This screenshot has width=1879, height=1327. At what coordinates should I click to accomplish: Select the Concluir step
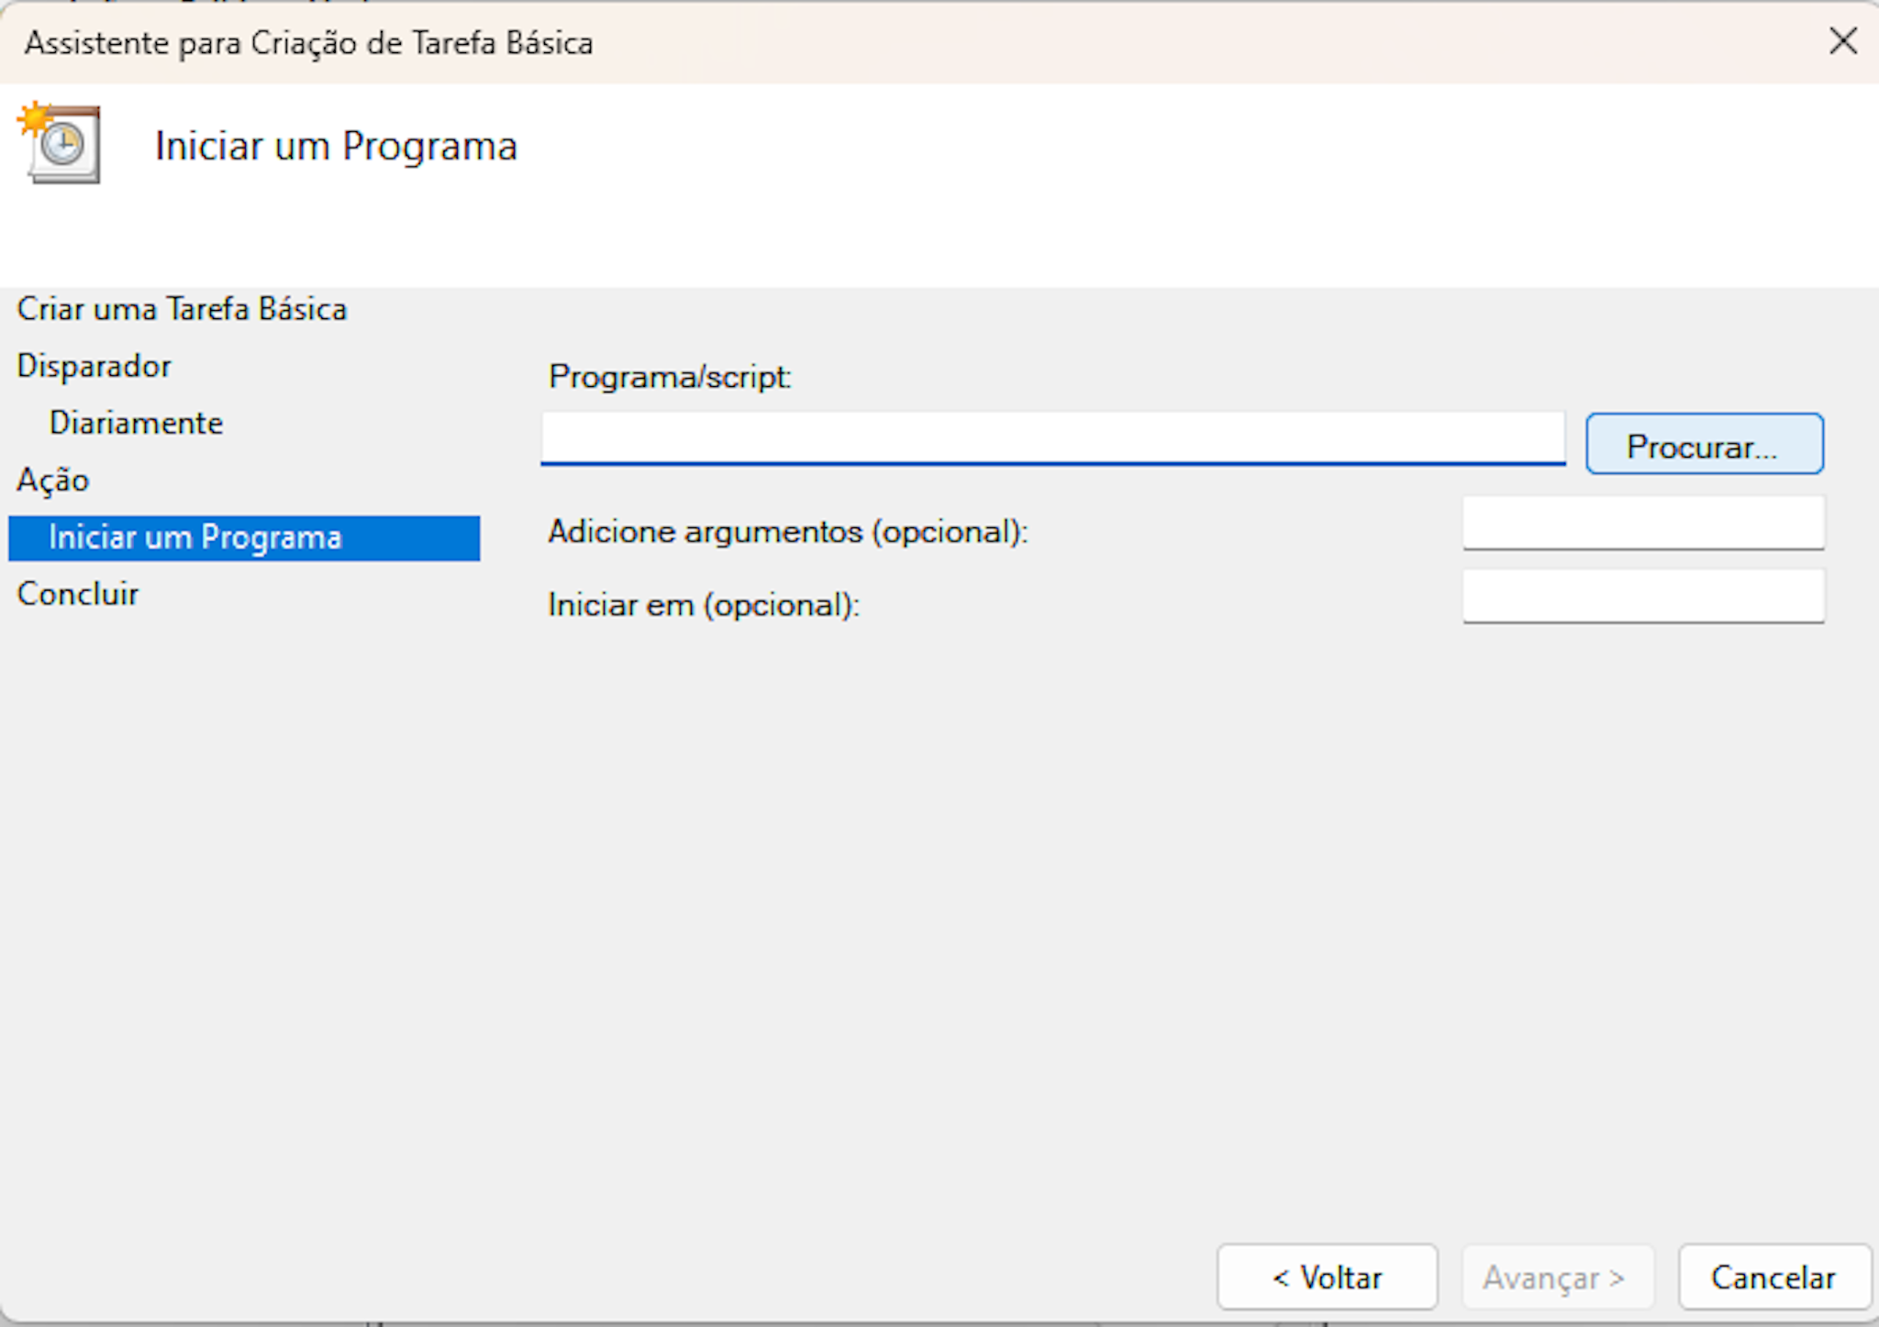pos(77,593)
